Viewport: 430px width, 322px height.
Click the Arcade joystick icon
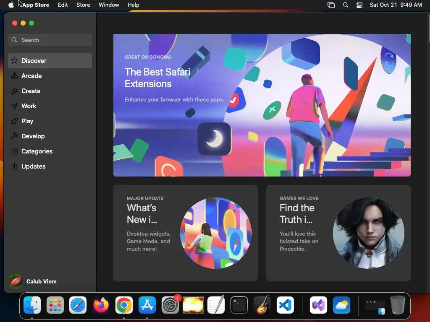click(x=14, y=76)
